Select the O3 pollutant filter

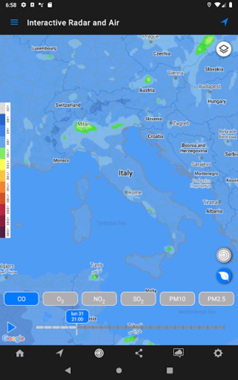60,299
